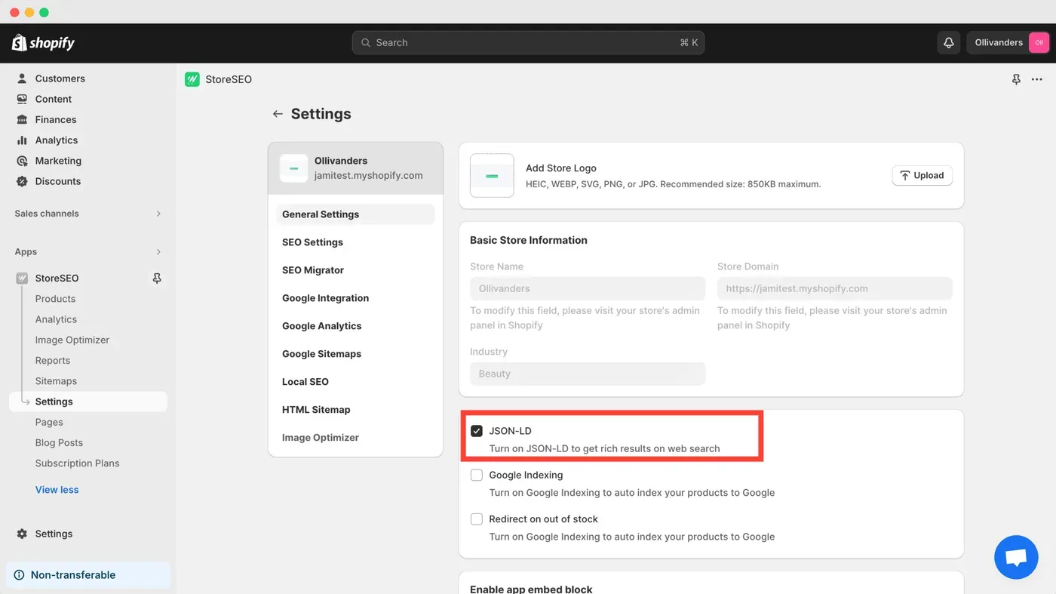Image resolution: width=1056 pixels, height=594 pixels.
Task: Click the Analytics bar chart icon
Action: (22, 140)
